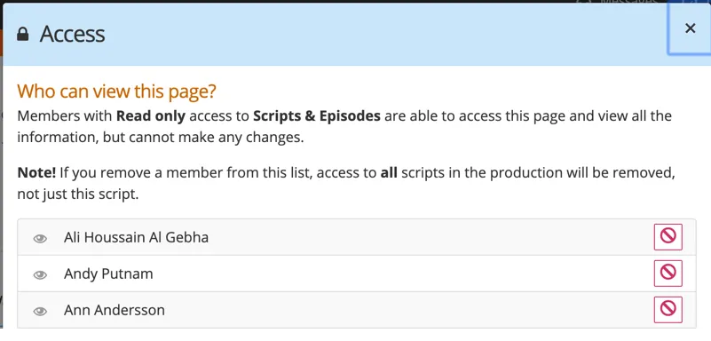Remove Ali Houssain Al Gebha's access
The width and height of the screenshot is (711, 341).
(668, 237)
